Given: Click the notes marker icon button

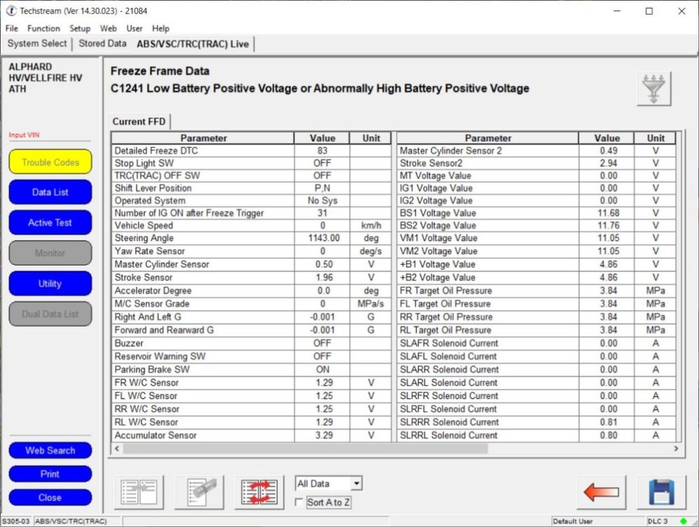Looking at the screenshot, I should (x=200, y=493).
